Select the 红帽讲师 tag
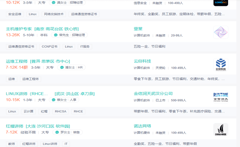240x147 pixels. (x=29, y=144)
